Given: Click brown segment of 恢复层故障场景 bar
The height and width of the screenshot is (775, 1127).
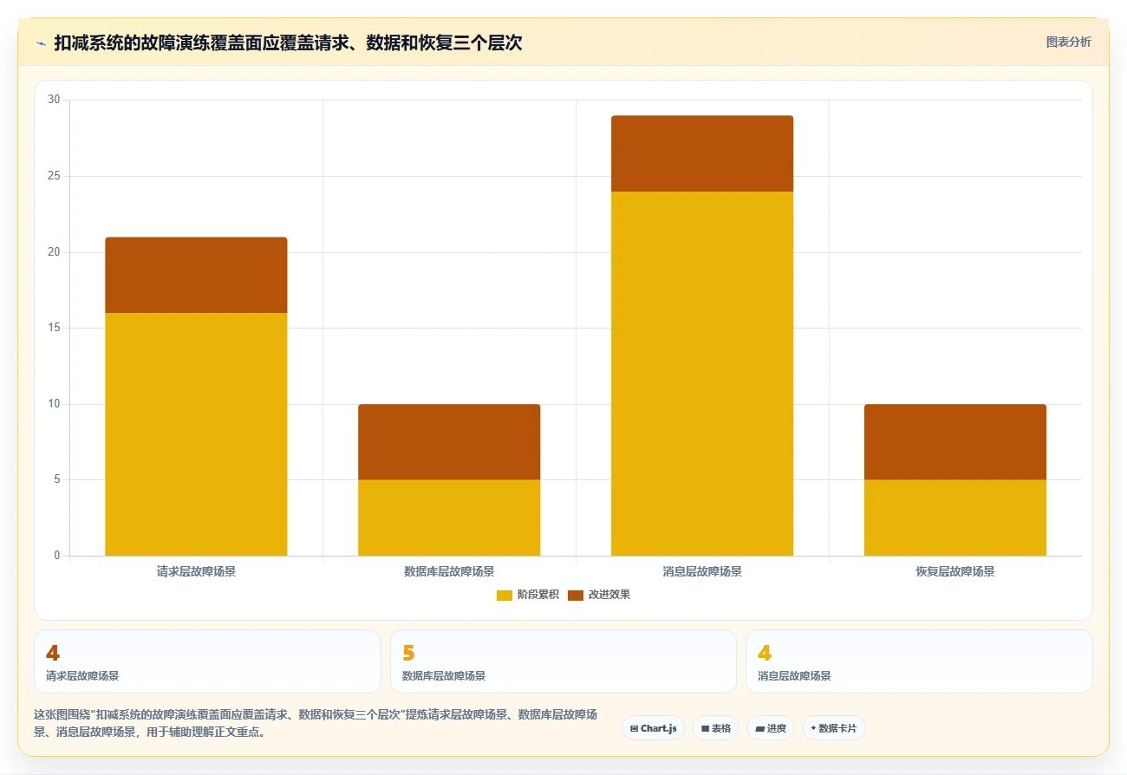Looking at the screenshot, I should click(955, 442).
